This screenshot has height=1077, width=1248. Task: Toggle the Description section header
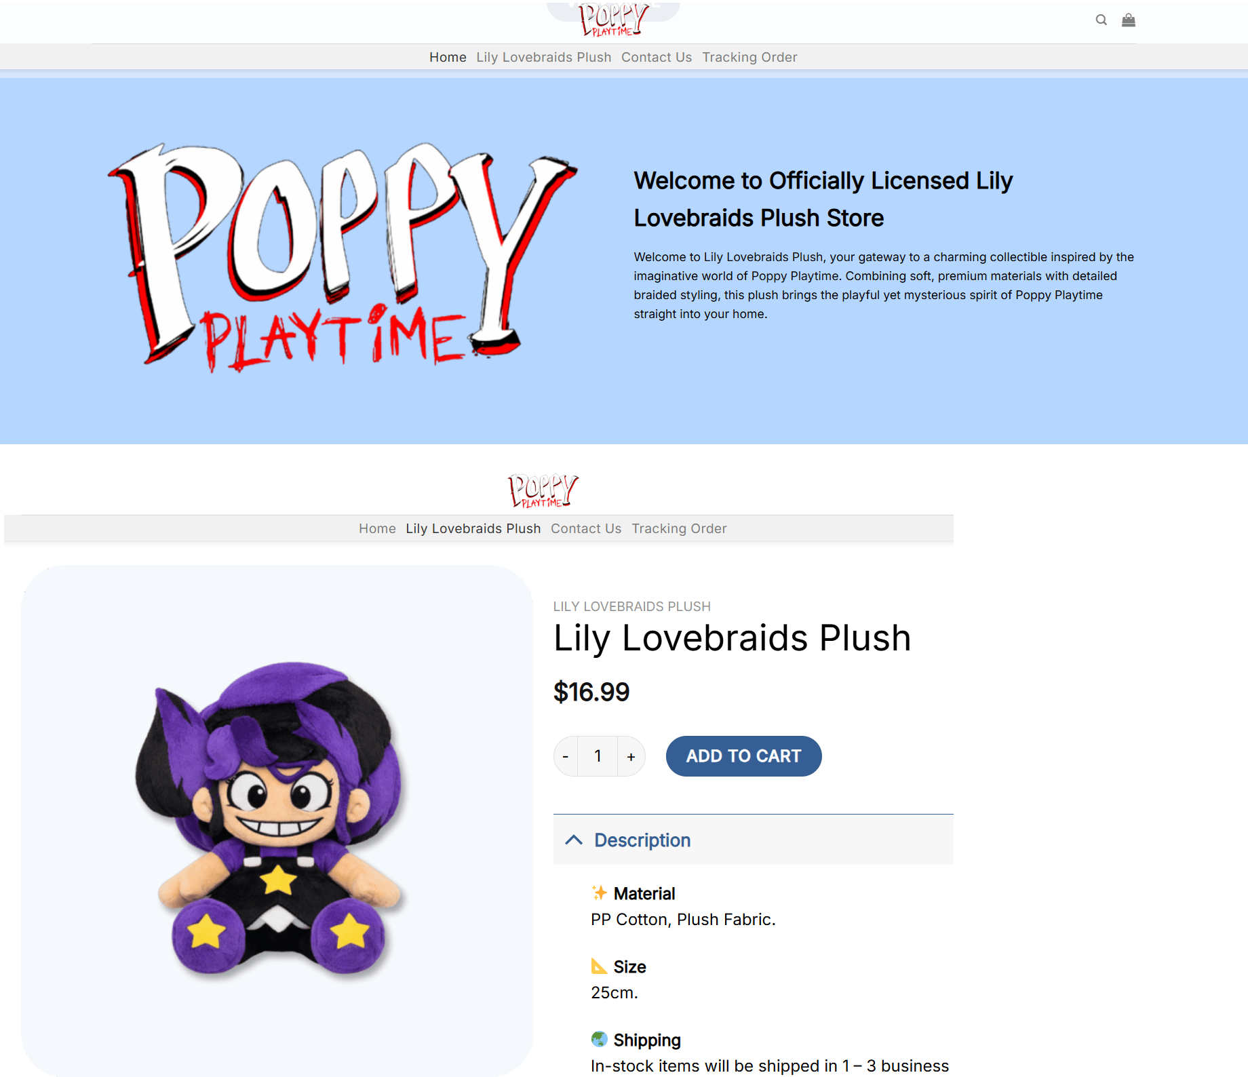tap(753, 840)
